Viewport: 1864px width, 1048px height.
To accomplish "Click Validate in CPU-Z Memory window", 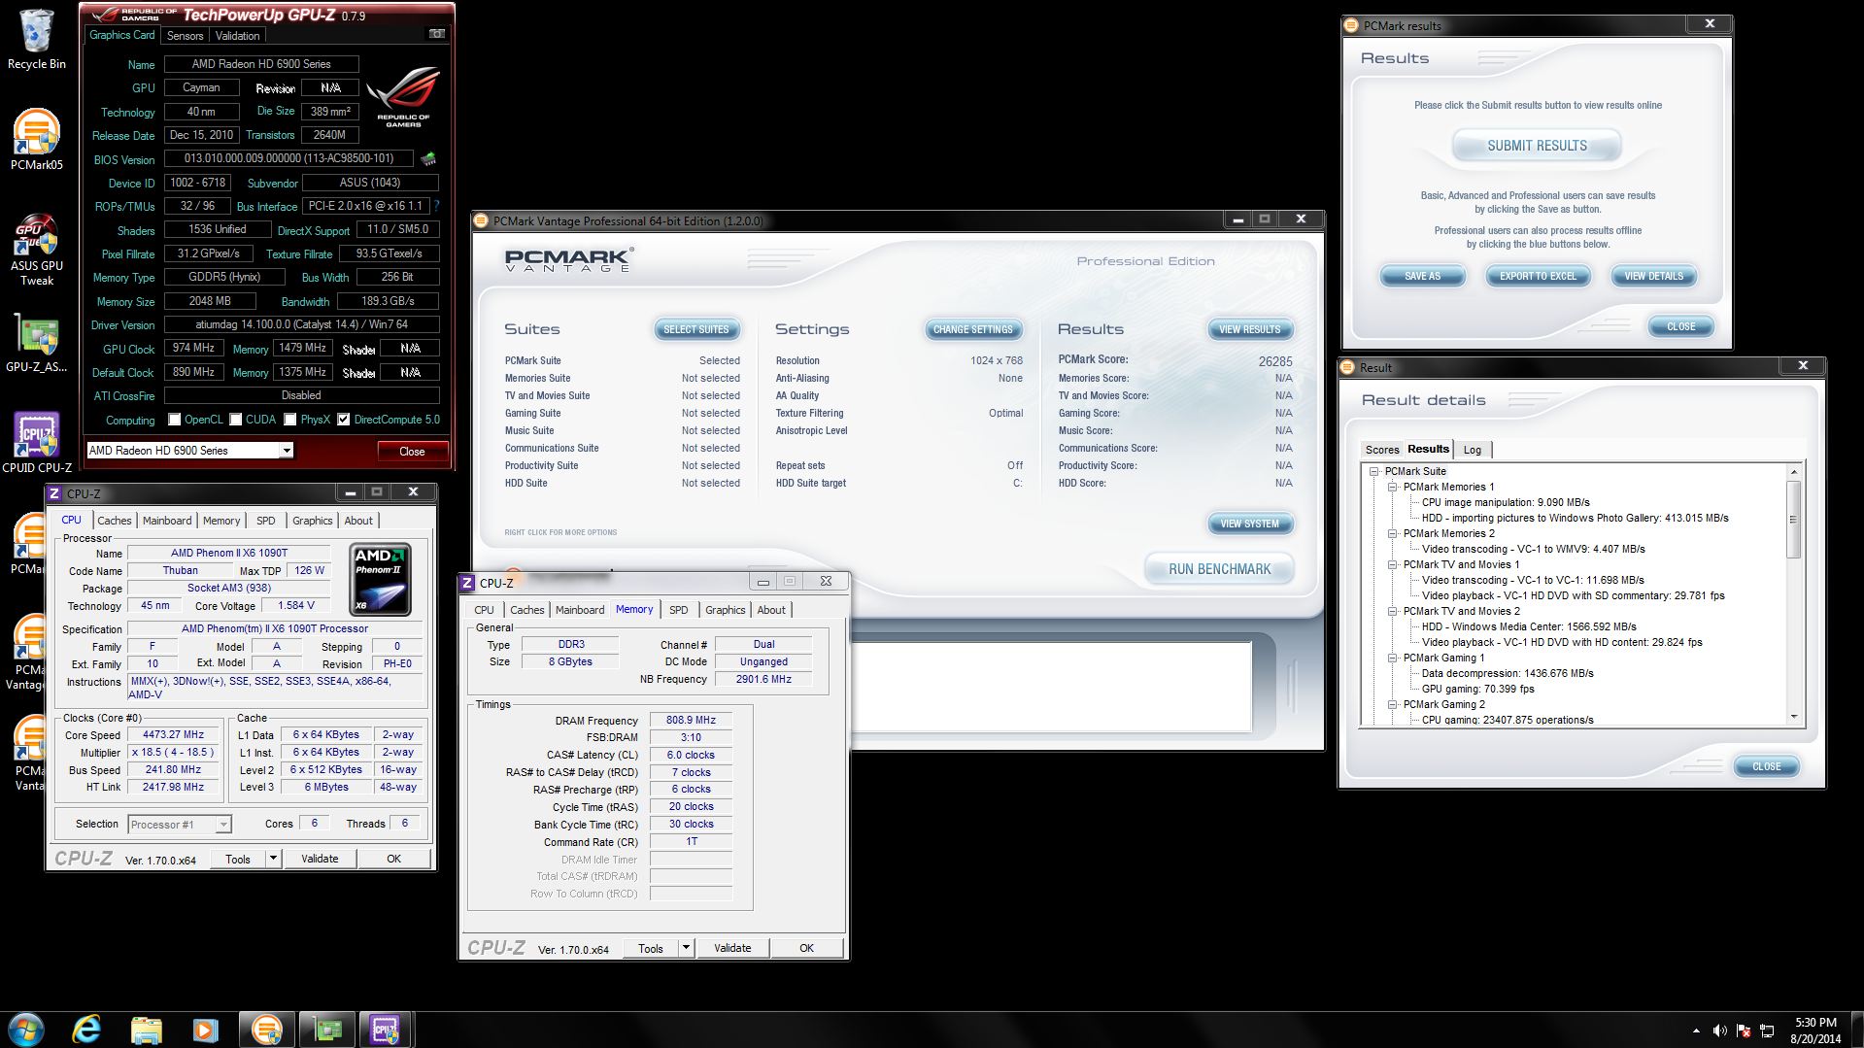I will (x=732, y=948).
